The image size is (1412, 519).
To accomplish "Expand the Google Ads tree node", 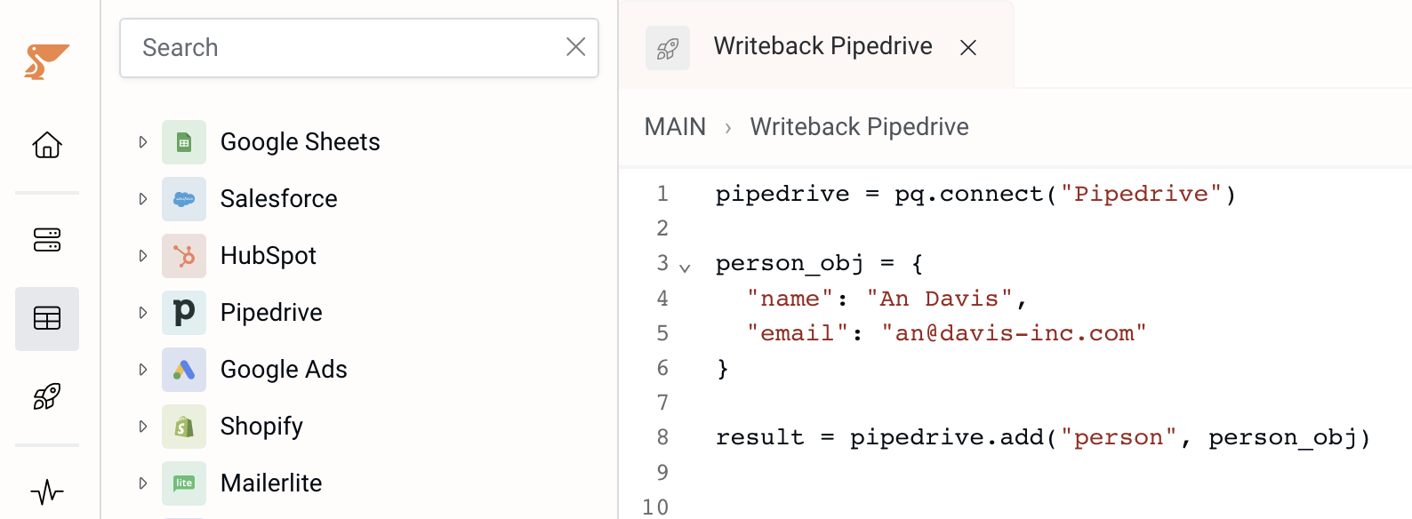I will pyautogui.click(x=143, y=370).
